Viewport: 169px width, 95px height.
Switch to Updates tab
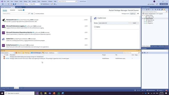(21, 10)
